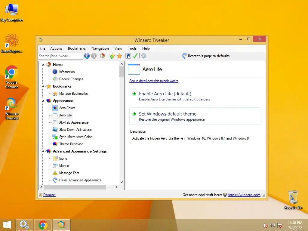Viewport: 308px width, 231px height.
Task: Open the View menu
Action: [x=118, y=48]
